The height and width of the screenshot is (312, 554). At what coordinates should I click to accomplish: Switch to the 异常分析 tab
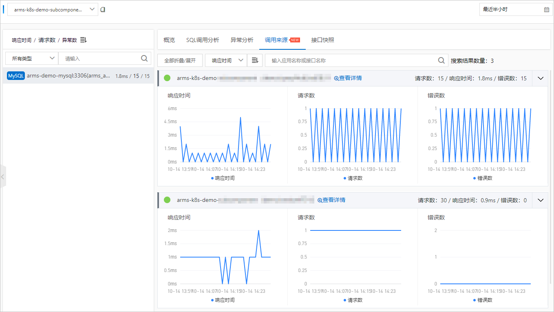pyautogui.click(x=242, y=40)
